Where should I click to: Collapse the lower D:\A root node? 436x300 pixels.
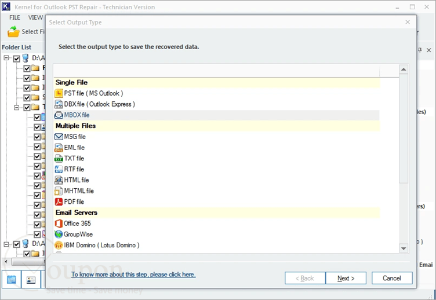tap(6, 244)
